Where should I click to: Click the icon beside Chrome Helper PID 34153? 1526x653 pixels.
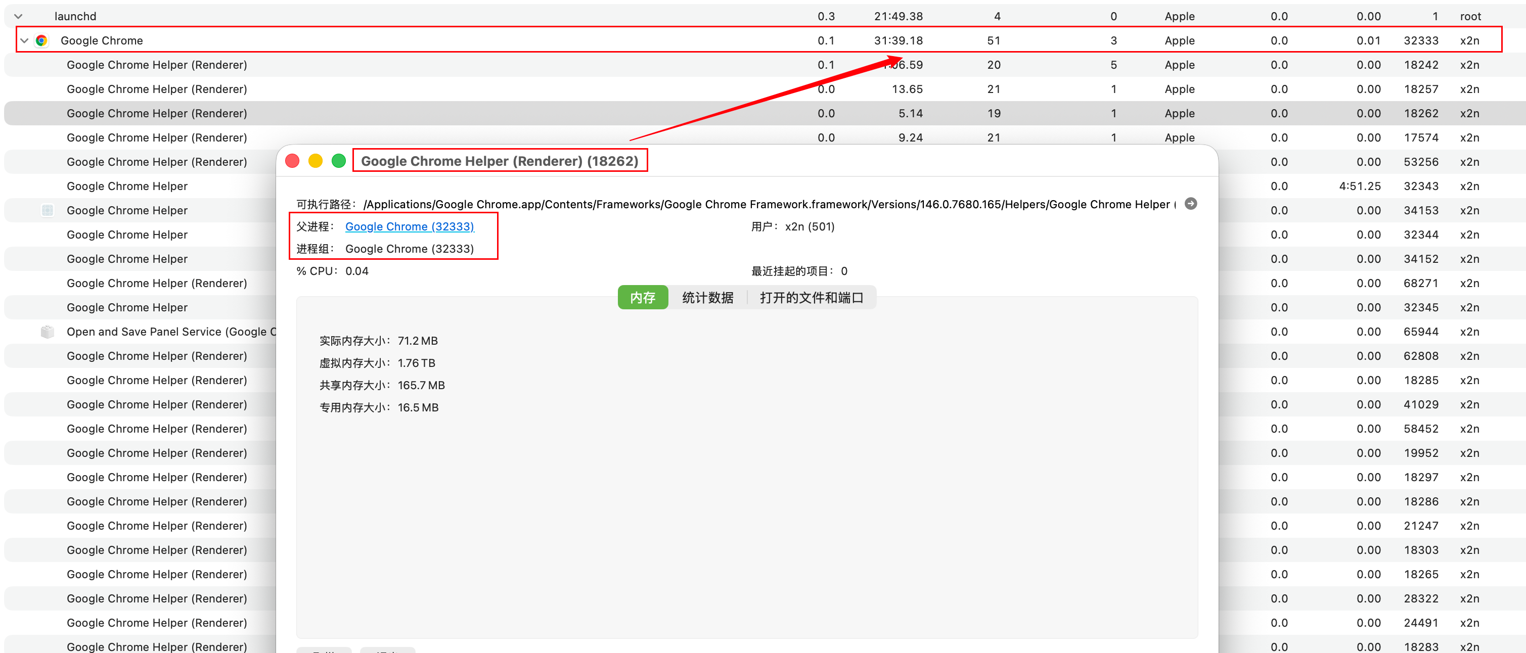point(48,211)
